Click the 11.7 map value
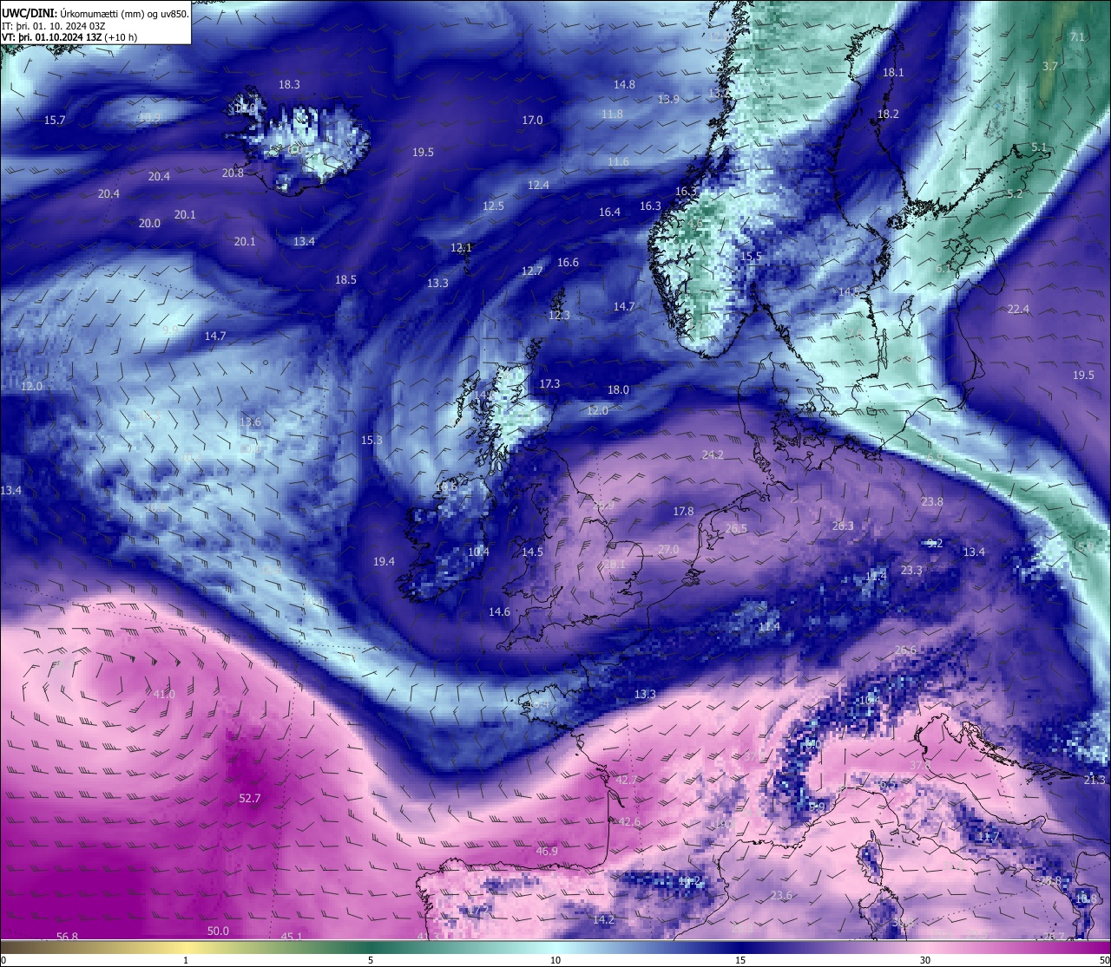The image size is (1111, 967). (989, 836)
